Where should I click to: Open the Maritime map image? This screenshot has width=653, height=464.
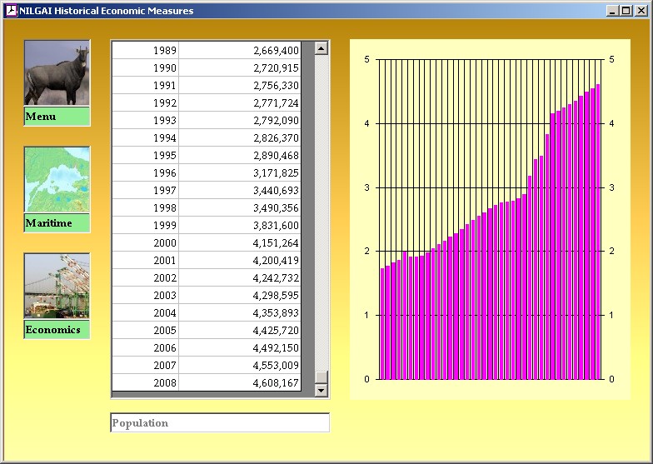click(57, 180)
